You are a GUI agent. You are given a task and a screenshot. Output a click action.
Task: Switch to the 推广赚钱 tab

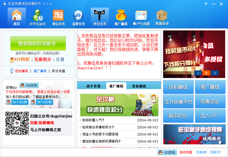(116, 86)
